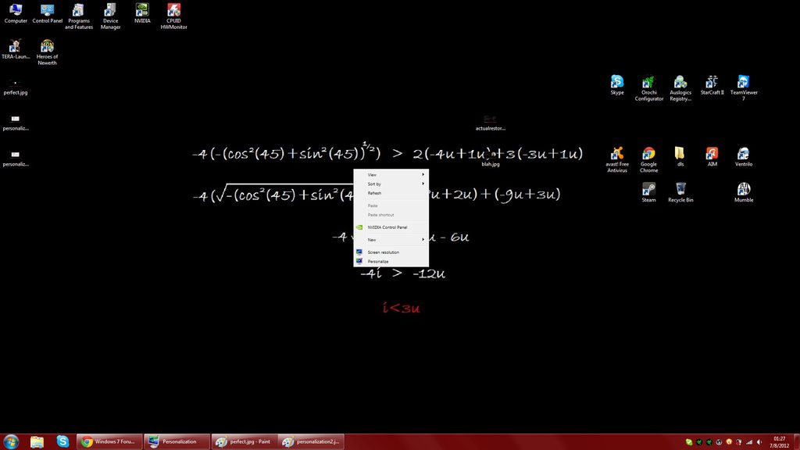Select the NVIDIA desktop icon
This screenshot has width=800, height=450.
click(x=142, y=14)
